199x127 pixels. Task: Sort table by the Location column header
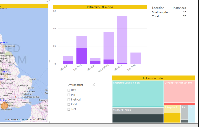[158, 8]
